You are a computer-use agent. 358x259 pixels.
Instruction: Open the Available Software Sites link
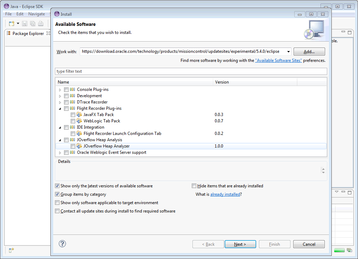tap(279, 60)
